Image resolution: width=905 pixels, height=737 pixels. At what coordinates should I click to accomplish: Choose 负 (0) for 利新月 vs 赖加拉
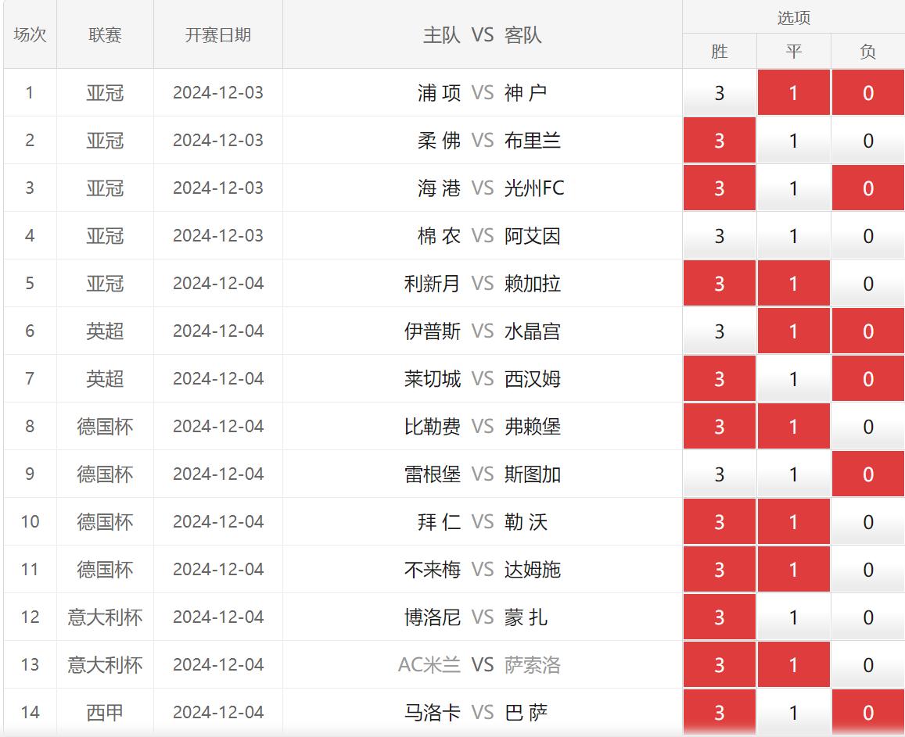[867, 284]
